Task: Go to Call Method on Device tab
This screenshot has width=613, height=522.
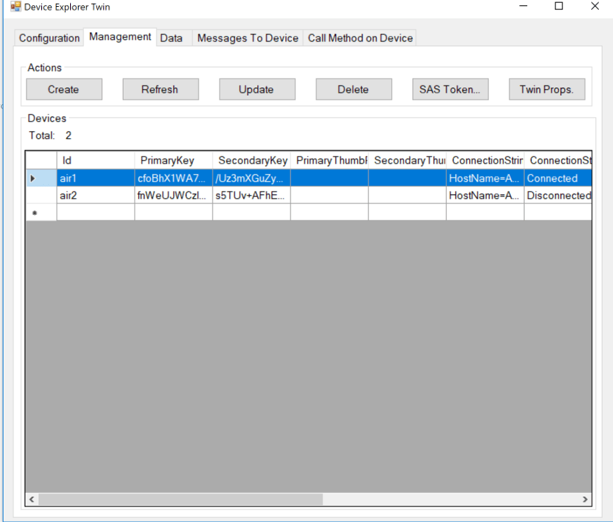Action: (x=360, y=38)
